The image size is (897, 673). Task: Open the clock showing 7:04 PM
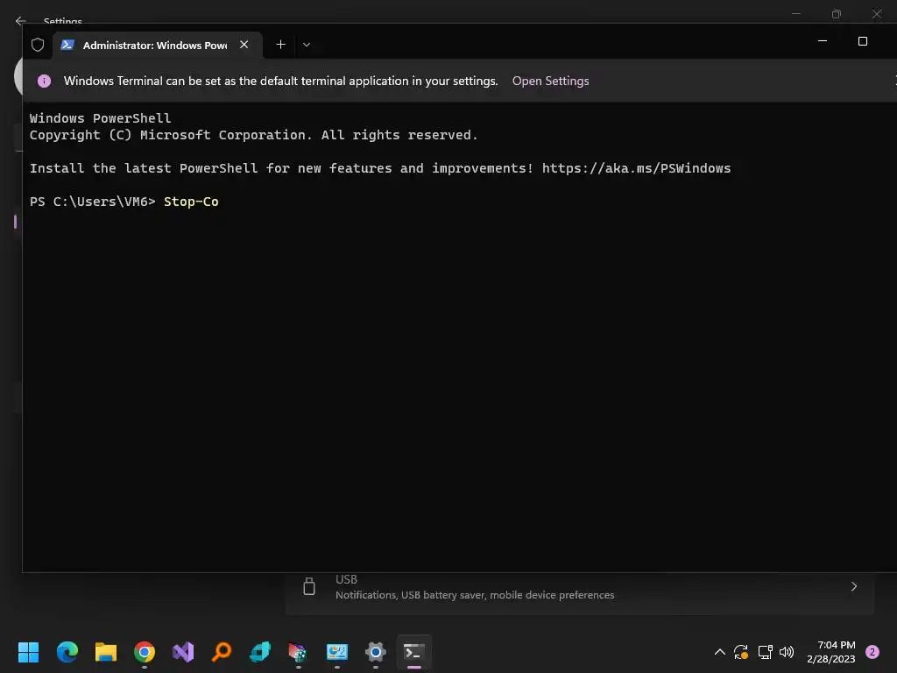[x=830, y=652]
